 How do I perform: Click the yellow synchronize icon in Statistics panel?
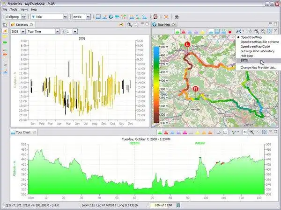point(121,24)
